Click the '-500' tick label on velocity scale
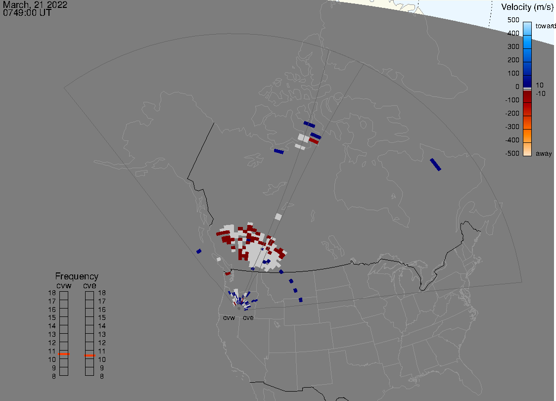 click(512, 153)
